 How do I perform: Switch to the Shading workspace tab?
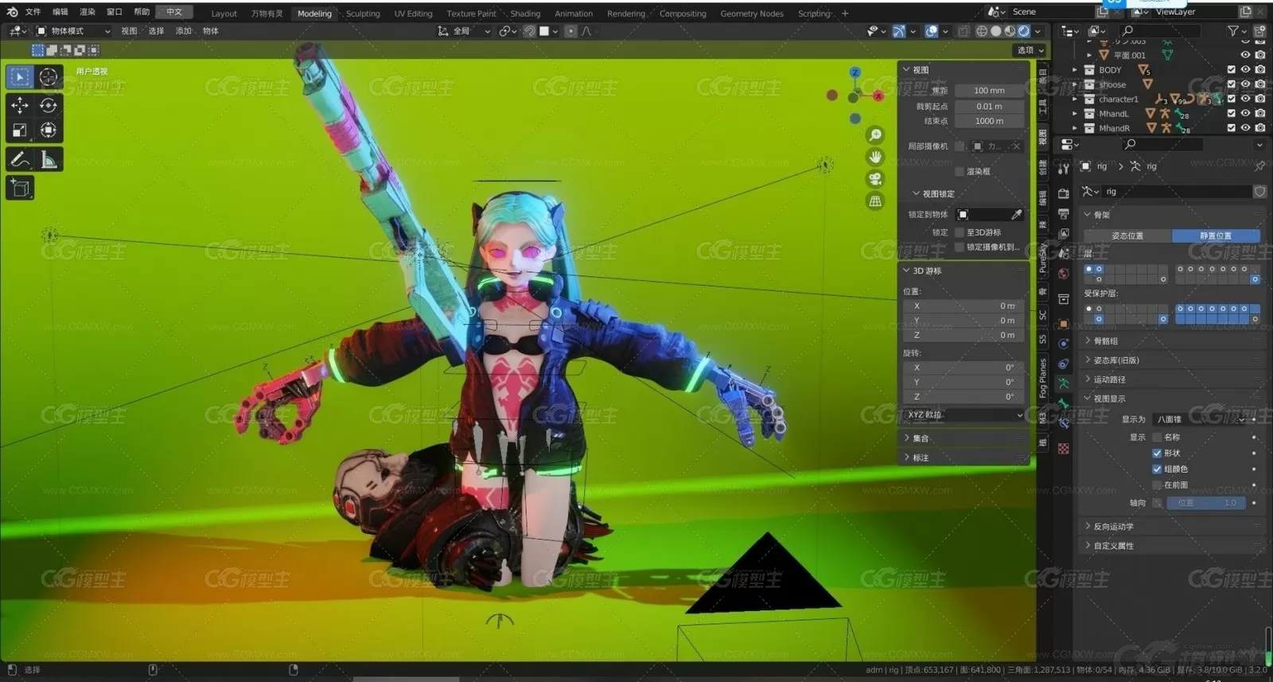(525, 14)
